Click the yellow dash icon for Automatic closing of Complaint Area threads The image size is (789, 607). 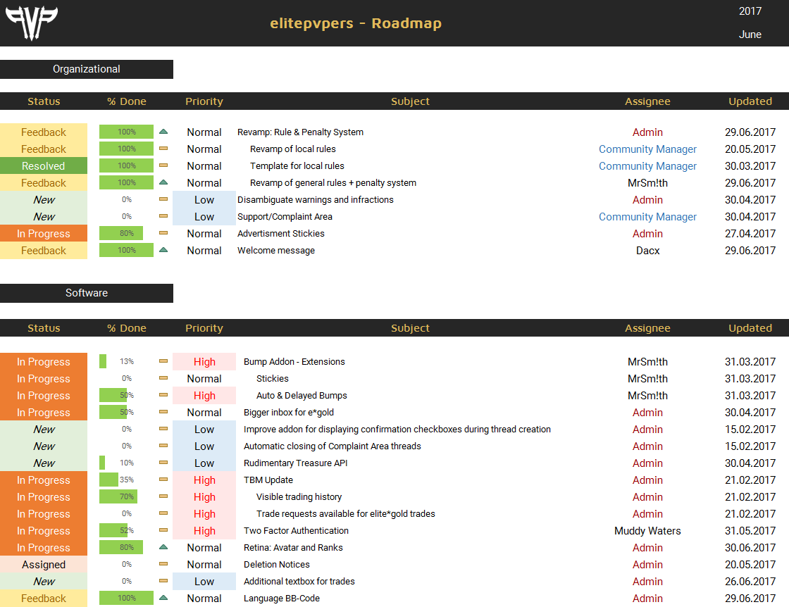(x=163, y=446)
